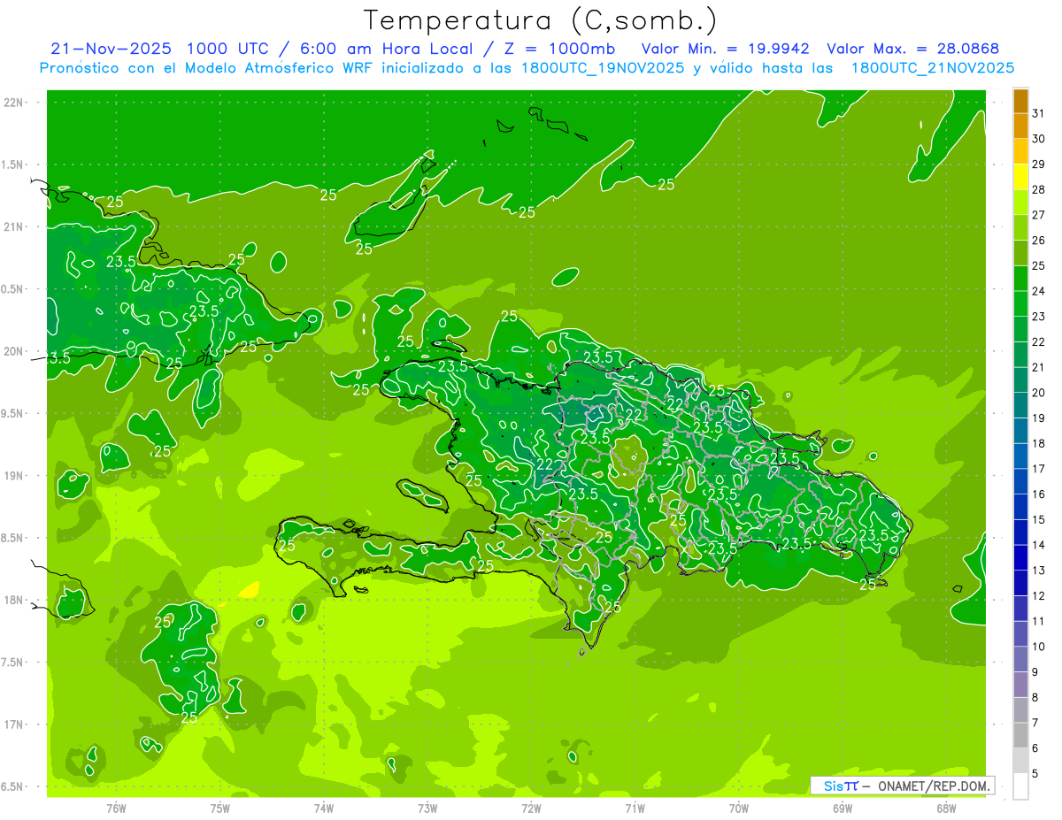Click the '74W' longitude axis label
This screenshot has width=1062, height=820.
324,808
